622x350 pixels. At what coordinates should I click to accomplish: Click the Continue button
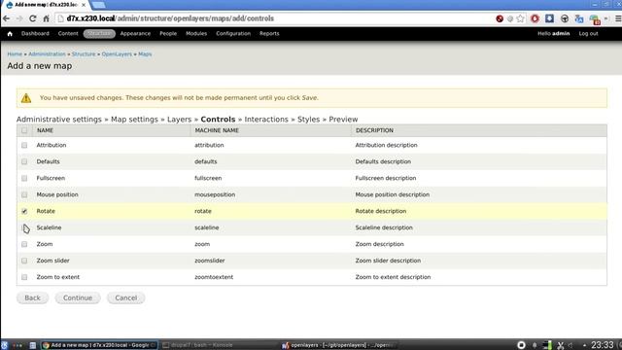coord(78,298)
